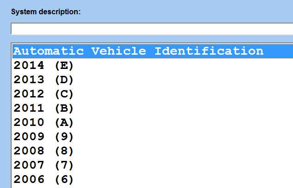The height and width of the screenshot is (188, 293).
Task: Click the (D) code beside 2013
Action: [x=64, y=80]
